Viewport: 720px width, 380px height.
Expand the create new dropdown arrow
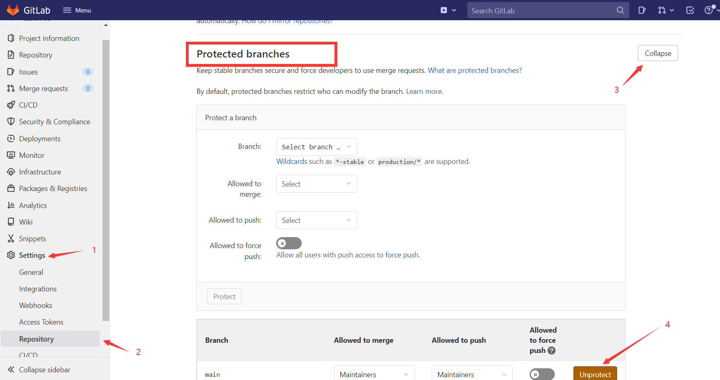[x=454, y=10]
